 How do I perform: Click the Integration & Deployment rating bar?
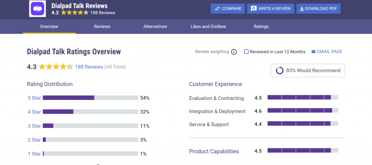303,110
